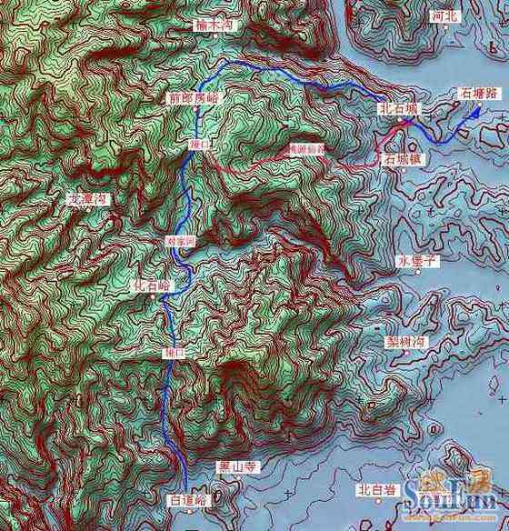Viewport: 509px width, 531px height.
Task: Select the 河北 label on the map
Action: 444,16
